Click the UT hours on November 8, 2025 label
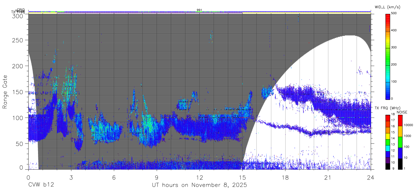 click(x=200, y=185)
